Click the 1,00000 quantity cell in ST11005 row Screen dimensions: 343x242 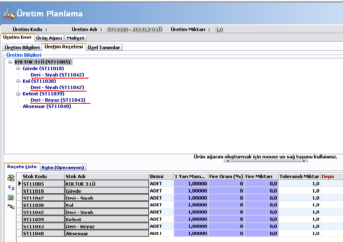(x=191, y=184)
